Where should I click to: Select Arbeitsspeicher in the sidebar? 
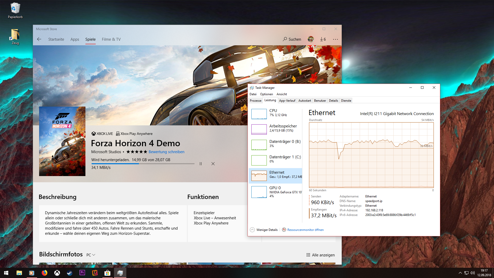[276, 129]
